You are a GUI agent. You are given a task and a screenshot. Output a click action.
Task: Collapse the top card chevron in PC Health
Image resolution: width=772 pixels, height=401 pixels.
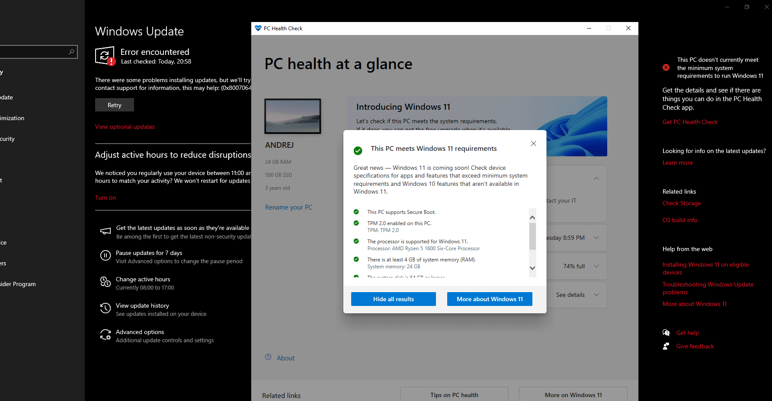[596, 178]
